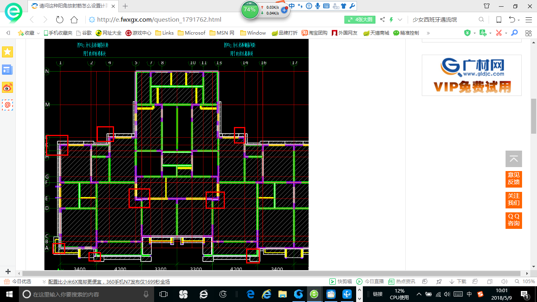Expand the bookmarks bar overflow chevron
Image resolution: width=537 pixels, height=302 pixels.
click(428, 33)
